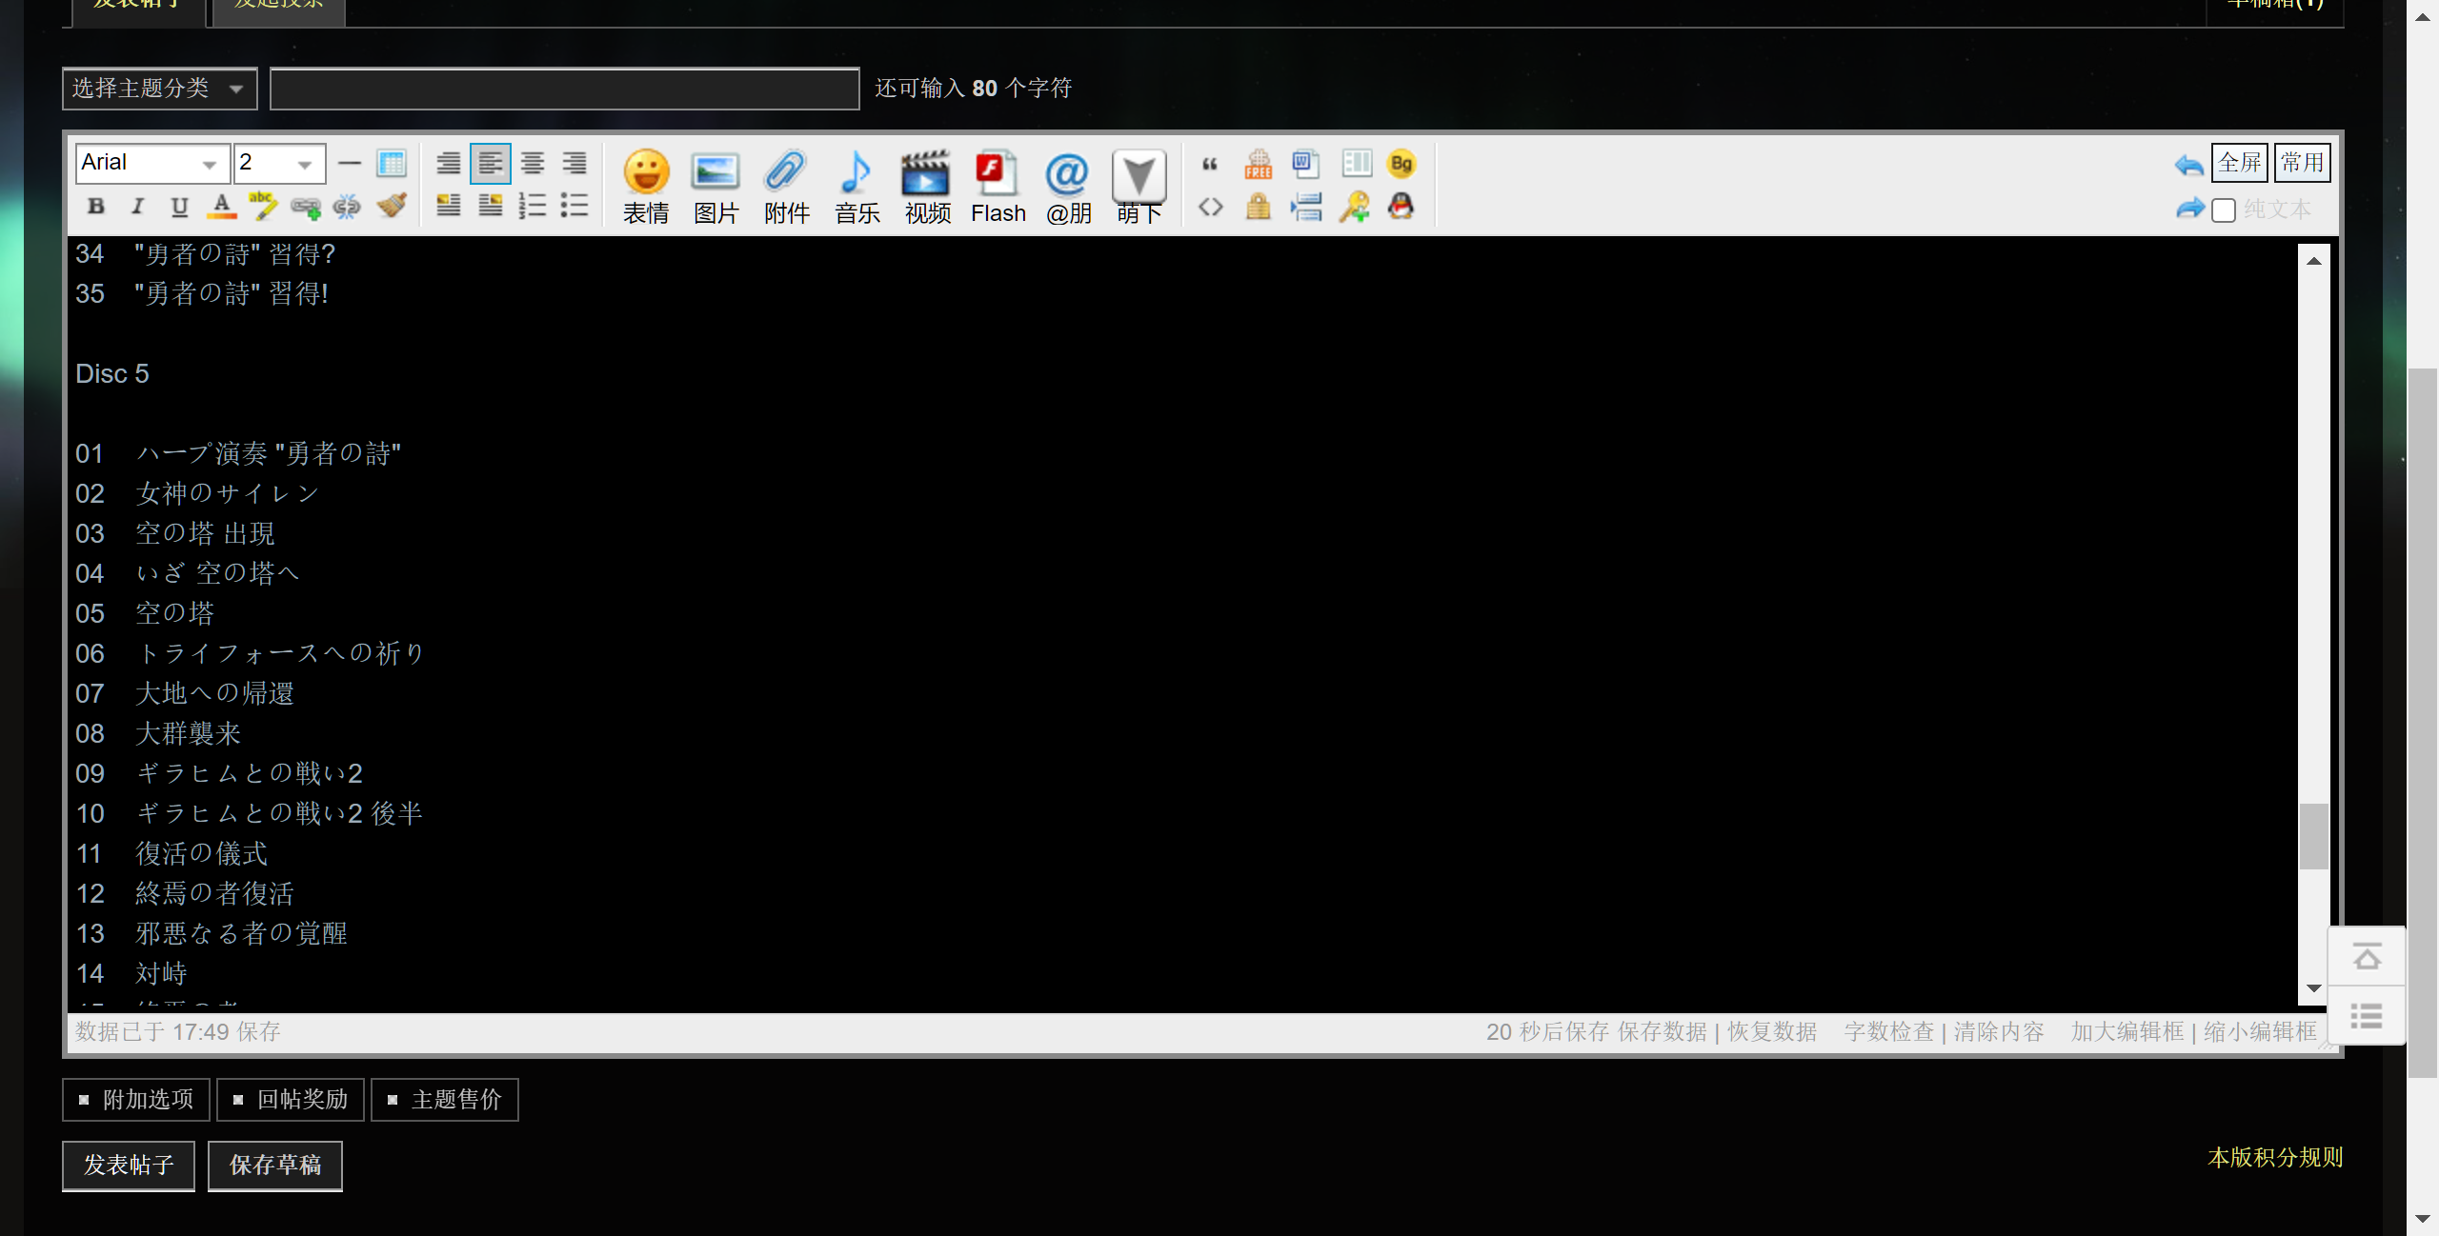Click 恢复数据 to restore data
Screen dimensions: 2439x1236
coord(1772,1032)
